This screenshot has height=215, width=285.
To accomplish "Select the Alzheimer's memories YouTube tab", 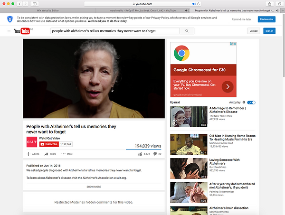I will (235, 10).
